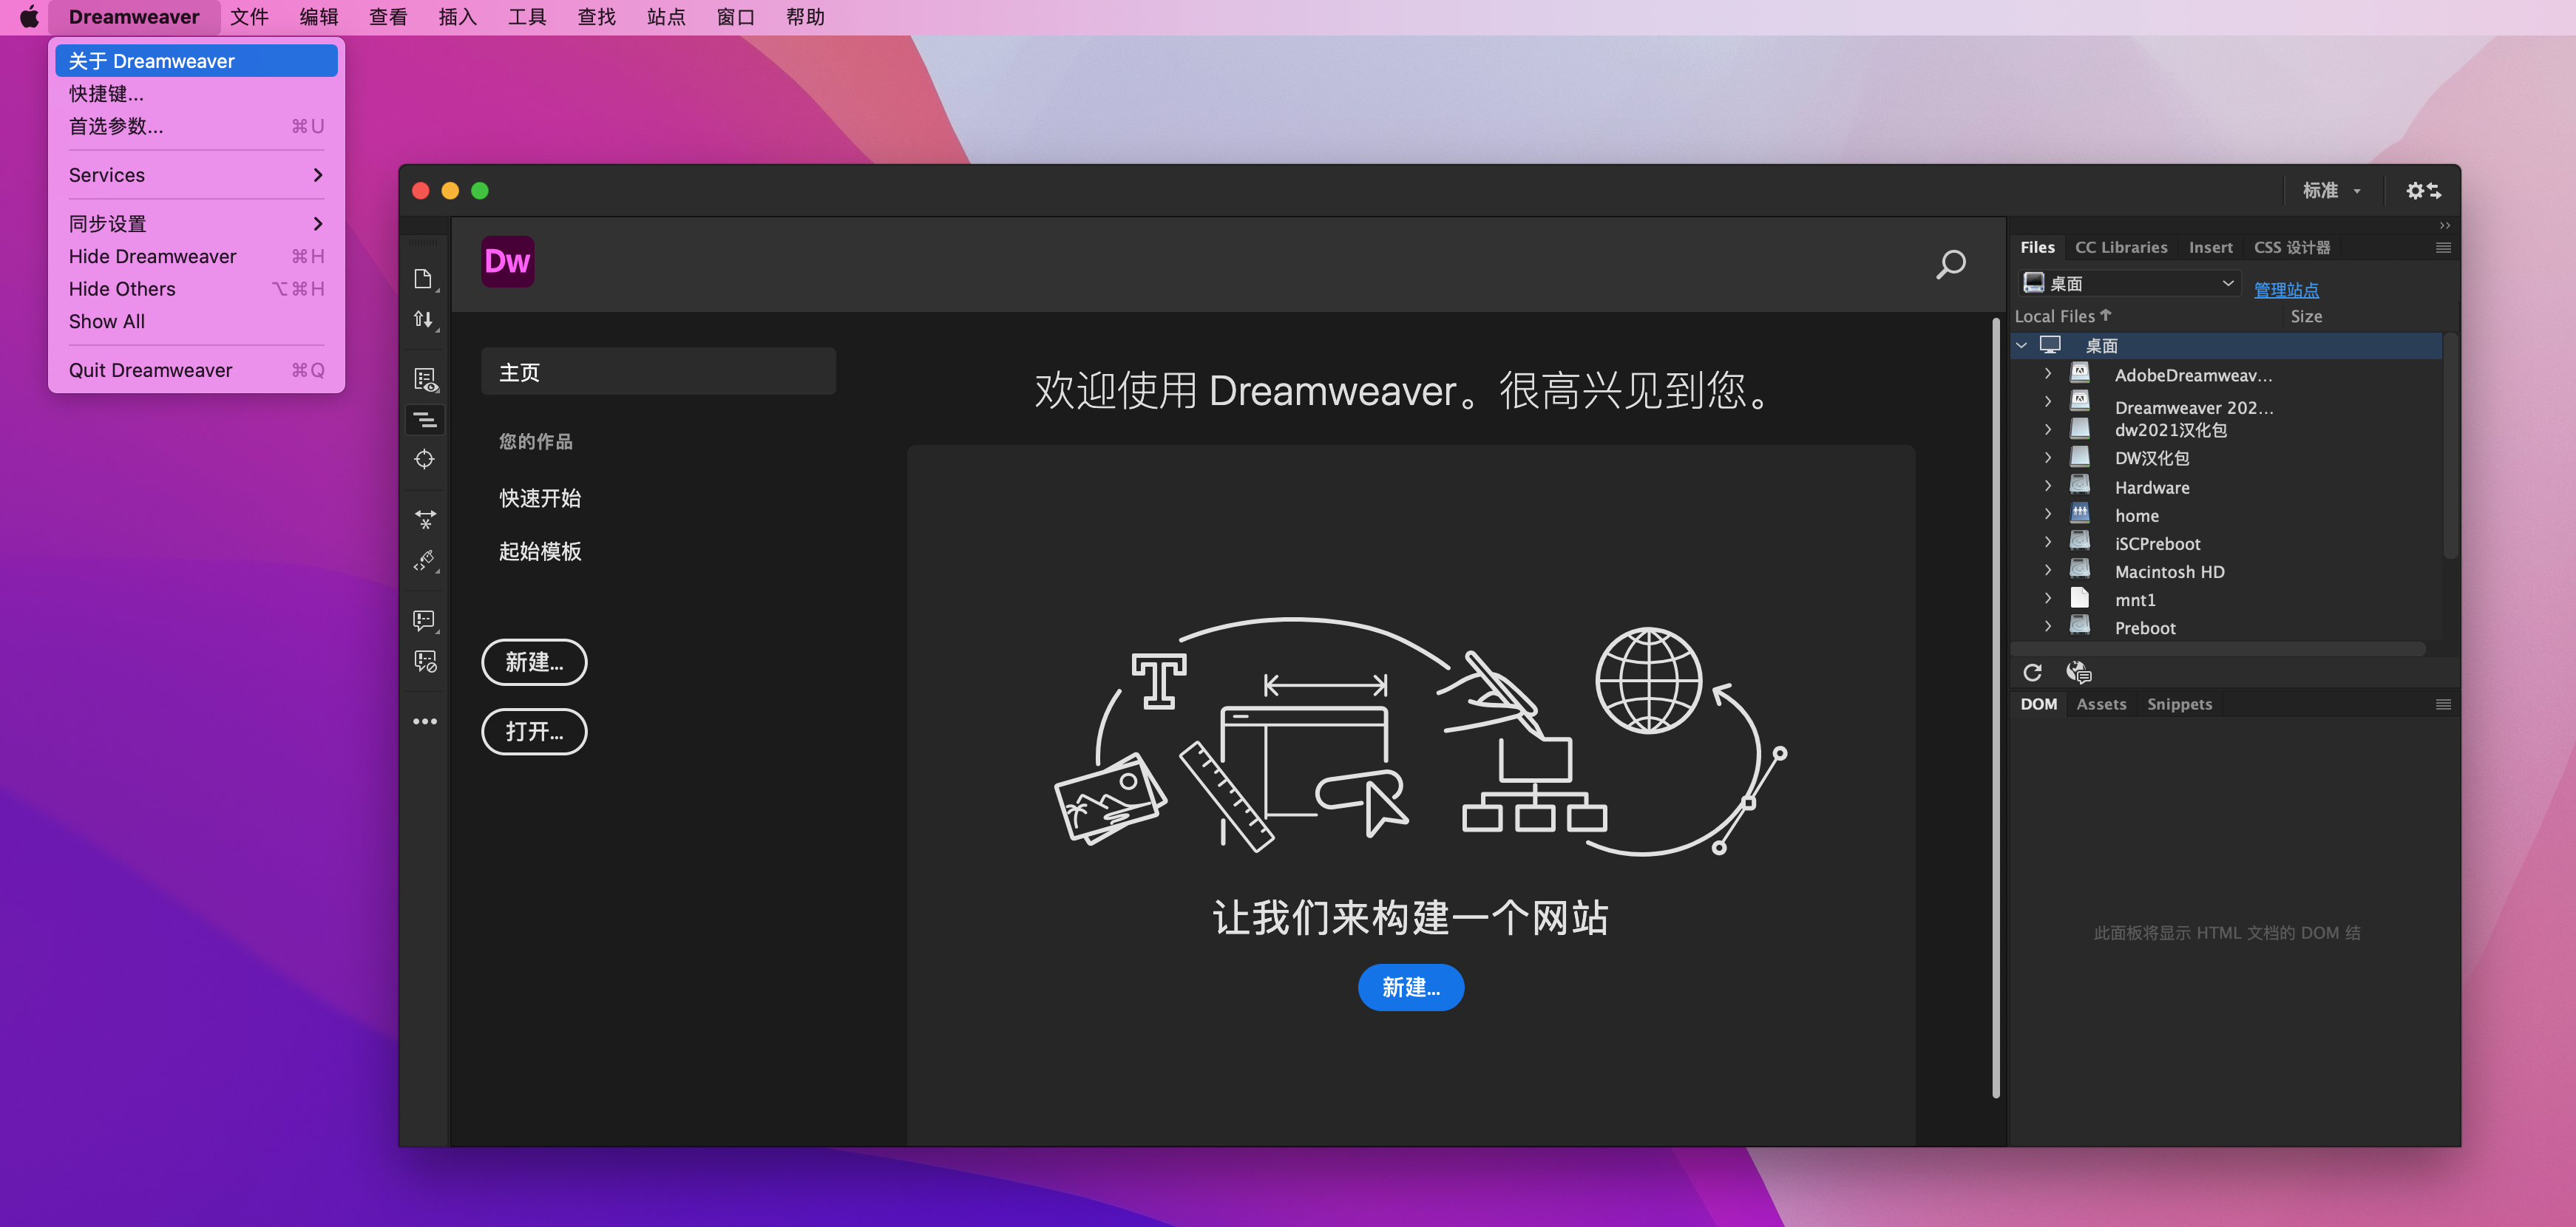Image resolution: width=2576 pixels, height=1227 pixels.
Task: Click the refresh icon in Files panel
Action: pyautogui.click(x=2032, y=672)
